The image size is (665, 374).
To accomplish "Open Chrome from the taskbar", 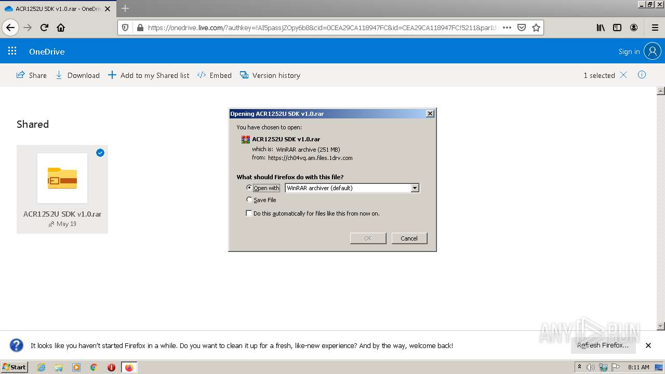I will [x=94, y=367].
